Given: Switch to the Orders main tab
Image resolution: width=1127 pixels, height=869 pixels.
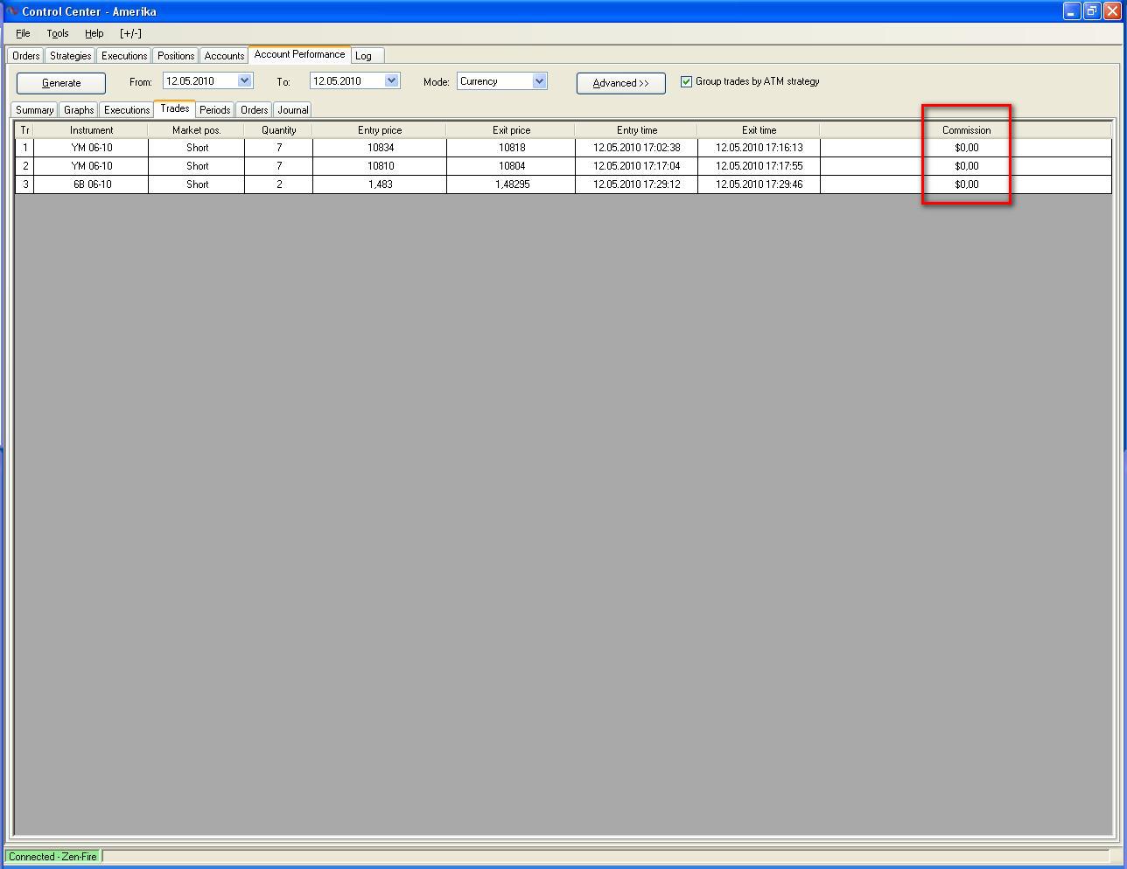Looking at the screenshot, I should point(25,56).
